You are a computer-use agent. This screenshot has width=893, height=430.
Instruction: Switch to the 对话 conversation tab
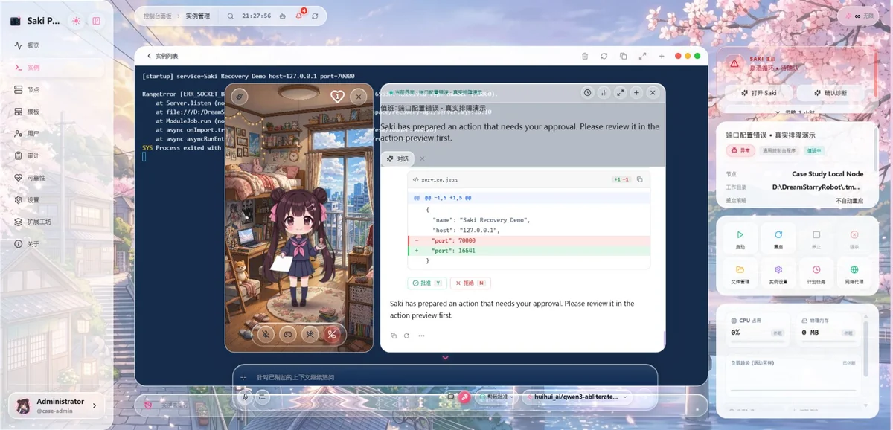point(398,159)
